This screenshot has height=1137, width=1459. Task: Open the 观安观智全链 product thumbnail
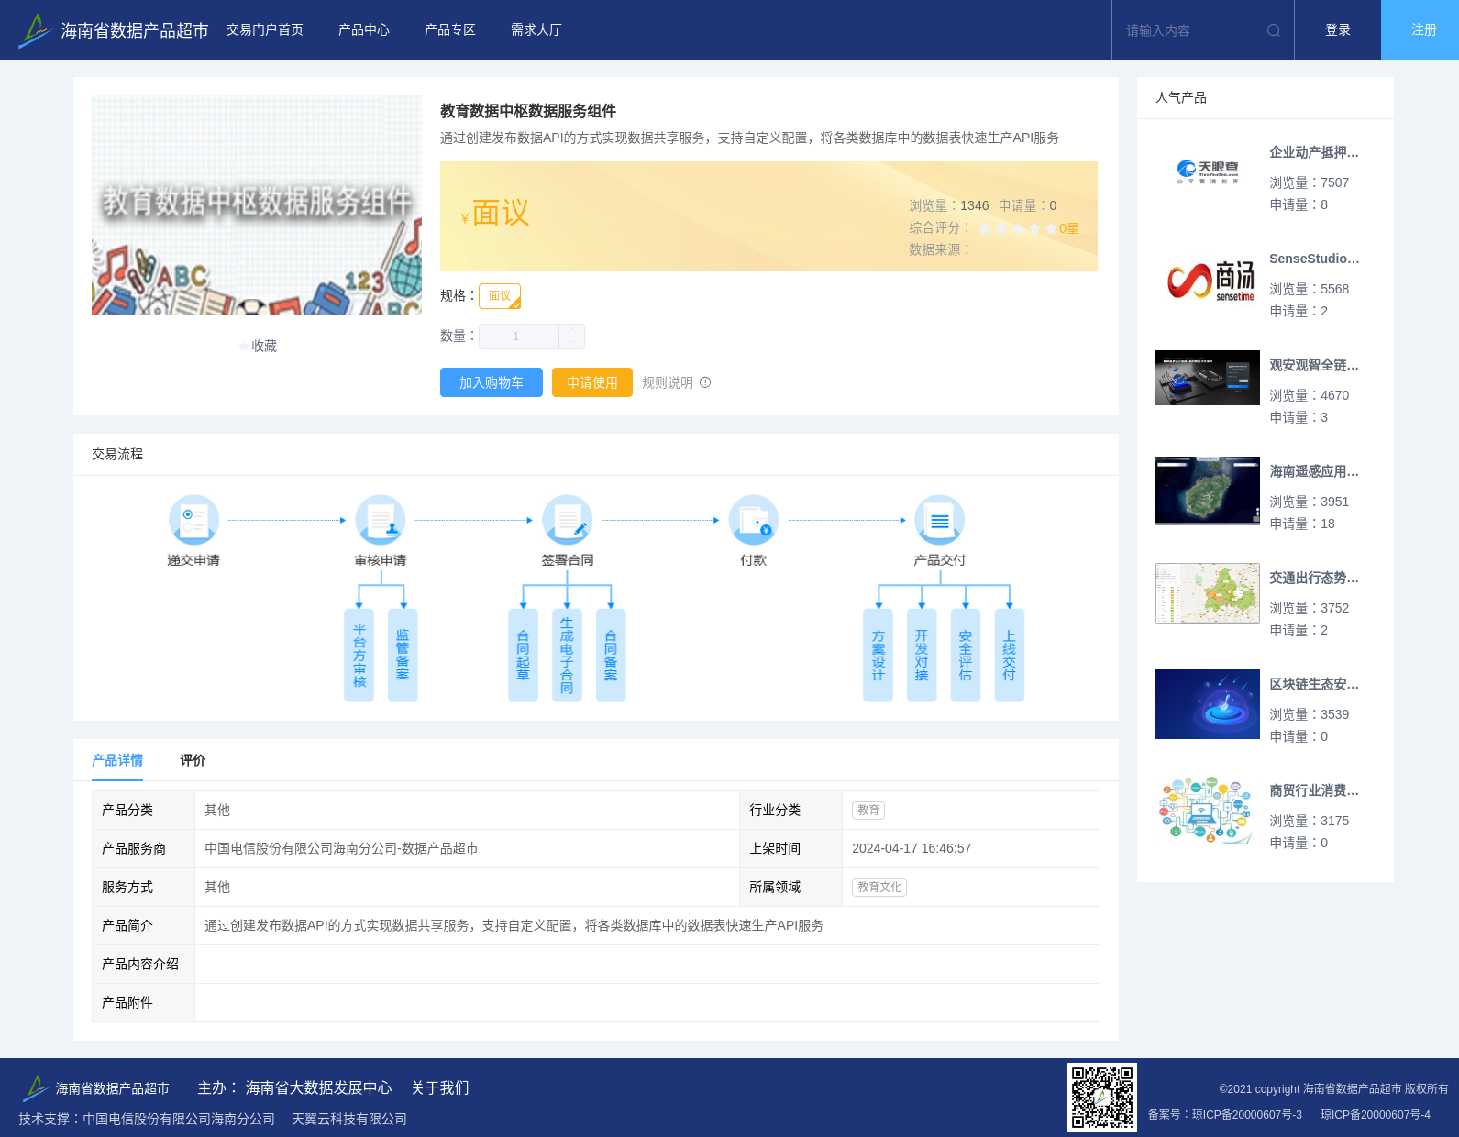[1208, 378]
